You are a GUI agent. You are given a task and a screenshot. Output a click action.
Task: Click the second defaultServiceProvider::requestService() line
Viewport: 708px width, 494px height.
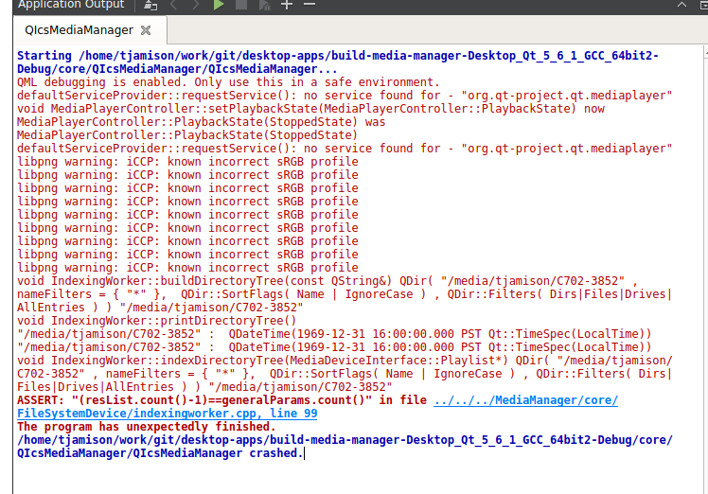pos(345,149)
